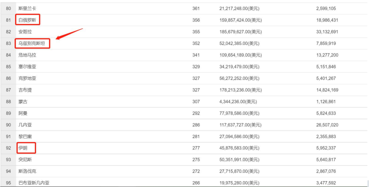Click 巴布亚新几内亚 in the last row
Screen dimensions: 369x187
click(x=34, y=183)
